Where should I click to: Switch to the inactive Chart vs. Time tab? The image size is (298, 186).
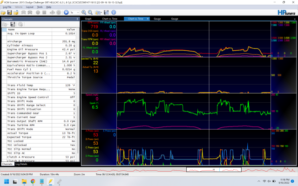pyautogui.click(x=110, y=19)
